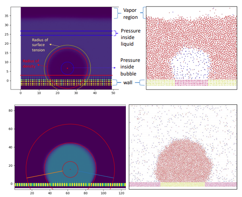Click y-axis tick 30 on the bubble density plot

click(x=7, y=25)
